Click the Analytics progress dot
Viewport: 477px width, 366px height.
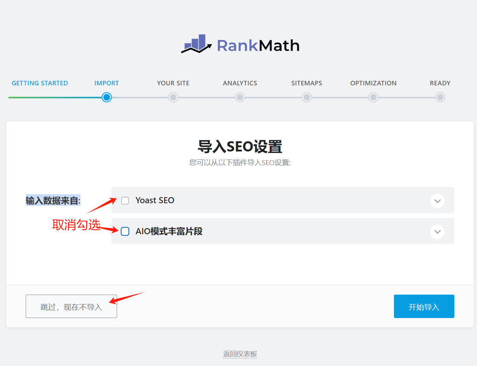[240, 97]
